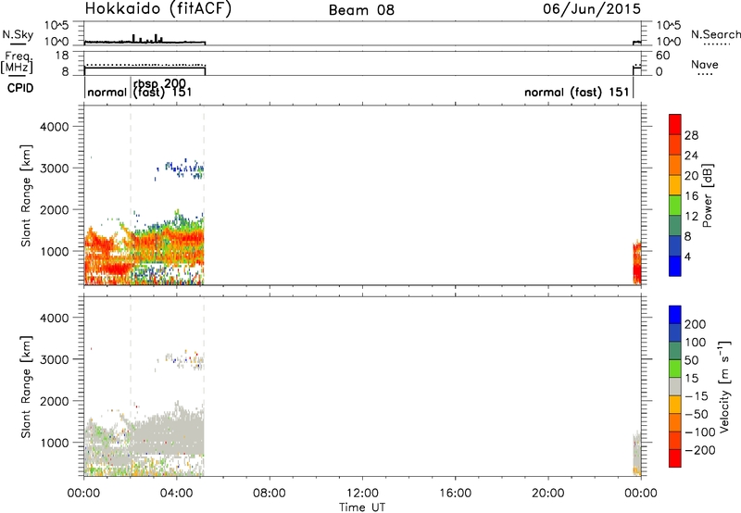Click the "Time UT" axis title
This screenshot has width=741, height=513.
click(x=362, y=507)
